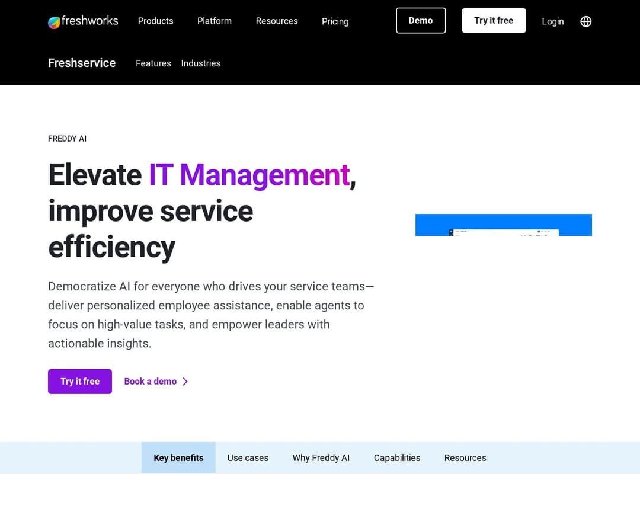The width and height of the screenshot is (640, 512).
Task: Open the Industries submenu link
Action: (x=201, y=63)
